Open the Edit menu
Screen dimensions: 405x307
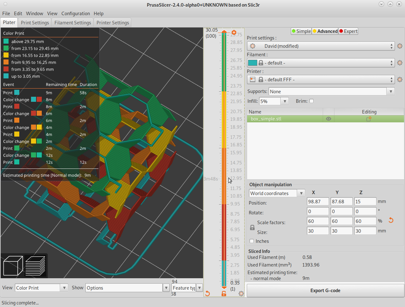(x=18, y=13)
